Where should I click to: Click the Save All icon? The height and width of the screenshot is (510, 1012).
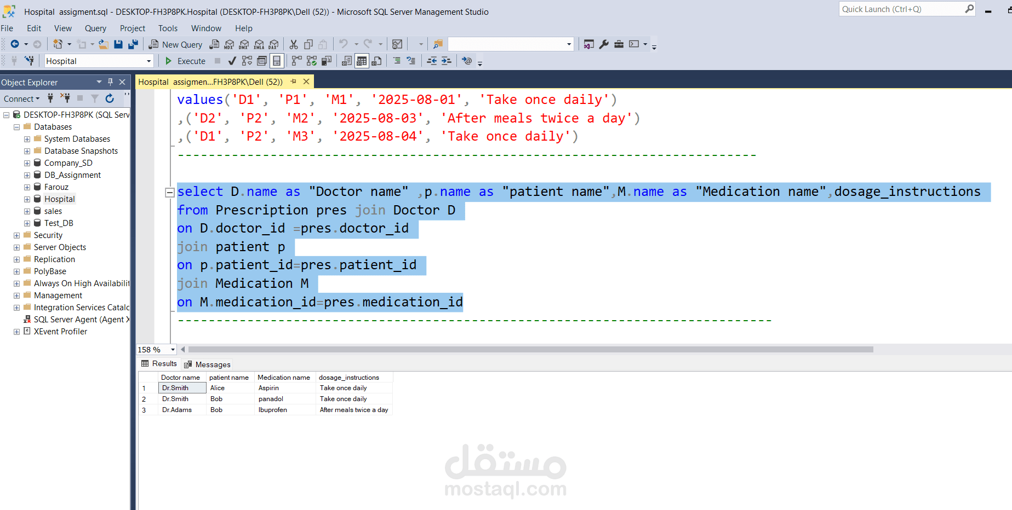(133, 44)
